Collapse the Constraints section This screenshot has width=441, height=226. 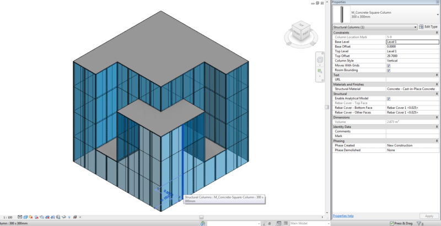pos(437,32)
